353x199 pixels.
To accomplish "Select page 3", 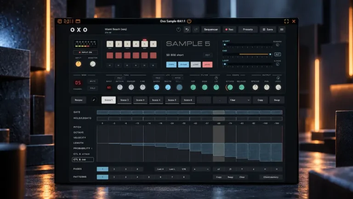I will click(x=125, y=169).
